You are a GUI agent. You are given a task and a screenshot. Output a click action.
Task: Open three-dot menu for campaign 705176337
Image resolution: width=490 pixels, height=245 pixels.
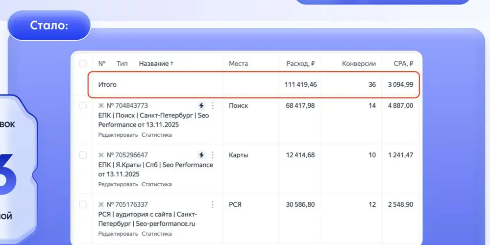(x=213, y=204)
